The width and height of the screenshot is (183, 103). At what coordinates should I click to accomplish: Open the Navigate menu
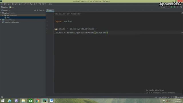pyautogui.click(x=15, y=4)
